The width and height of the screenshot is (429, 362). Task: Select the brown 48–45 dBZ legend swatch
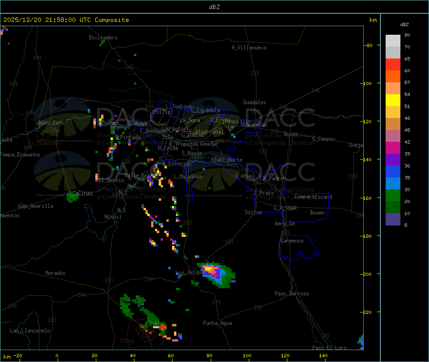point(393,124)
